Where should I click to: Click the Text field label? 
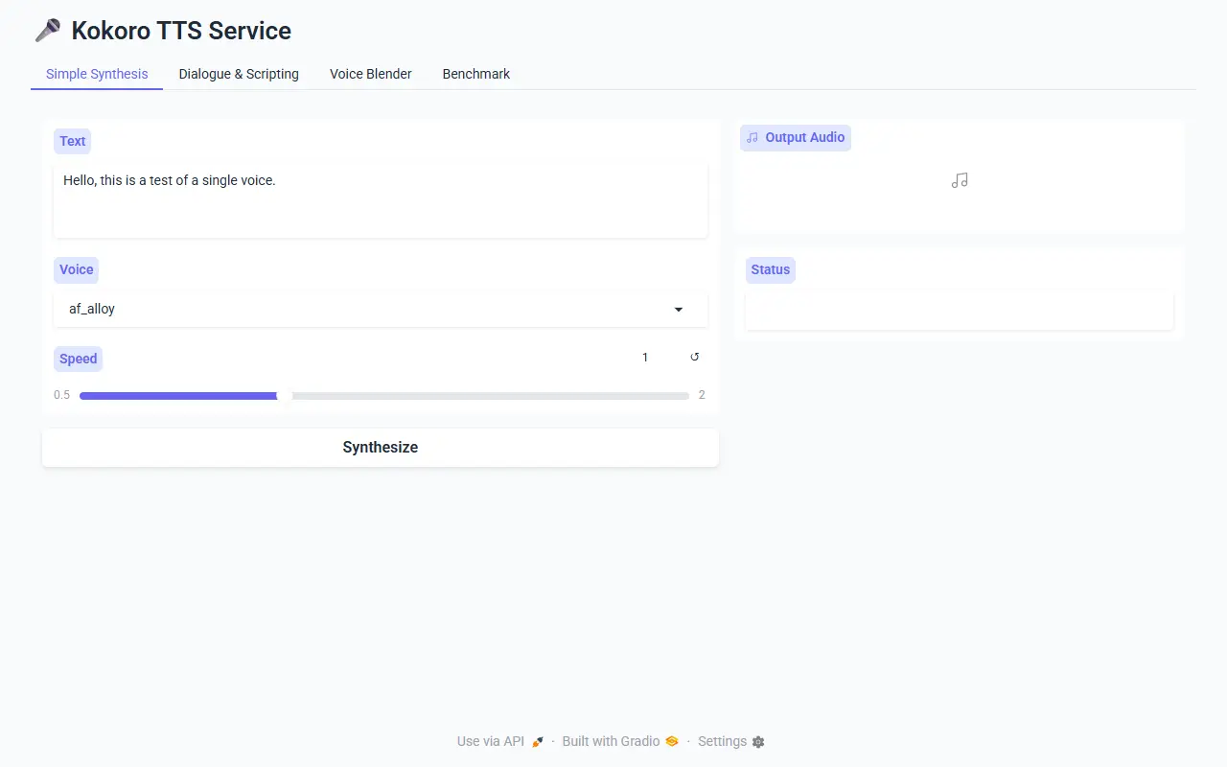(73, 141)
